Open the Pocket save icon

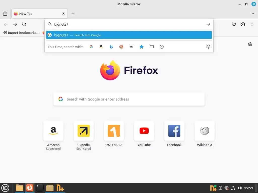234,24
